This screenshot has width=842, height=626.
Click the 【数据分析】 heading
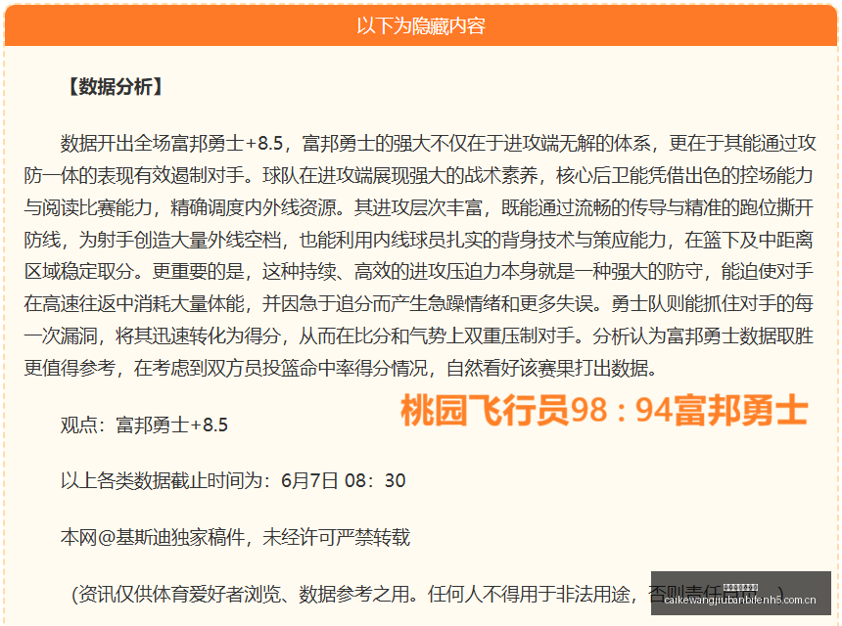116,86
